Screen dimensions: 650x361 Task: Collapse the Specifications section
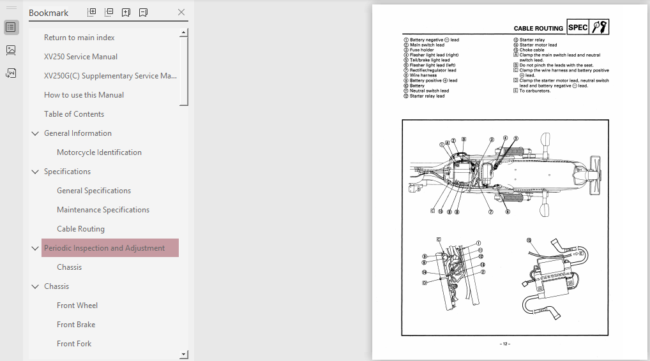[35, 172]
